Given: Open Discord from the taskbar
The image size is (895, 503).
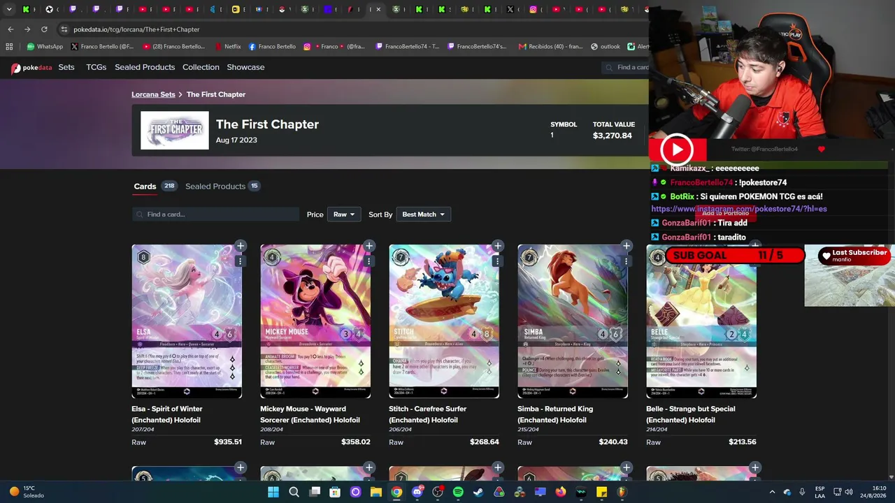Looking at the screenshot, I should point(417,492).
